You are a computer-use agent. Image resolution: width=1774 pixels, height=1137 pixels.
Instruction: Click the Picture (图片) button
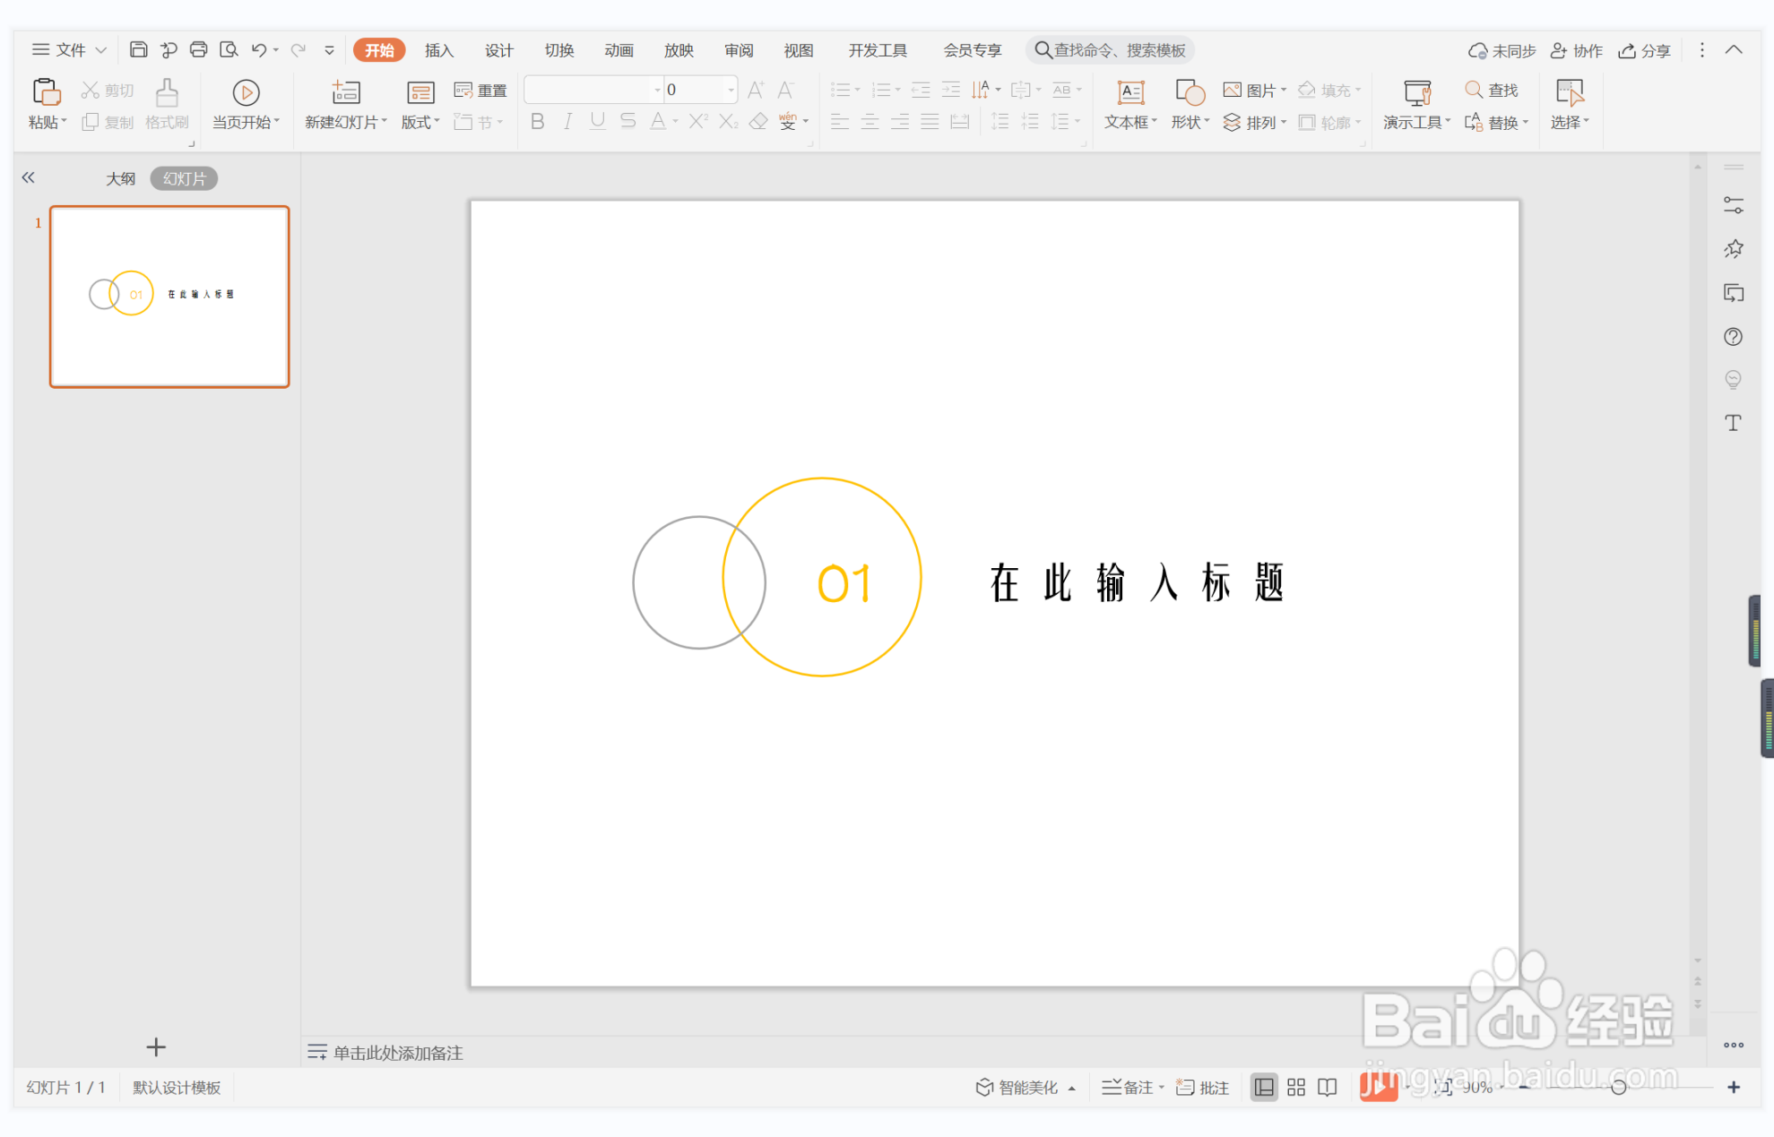pos(1254,90)
